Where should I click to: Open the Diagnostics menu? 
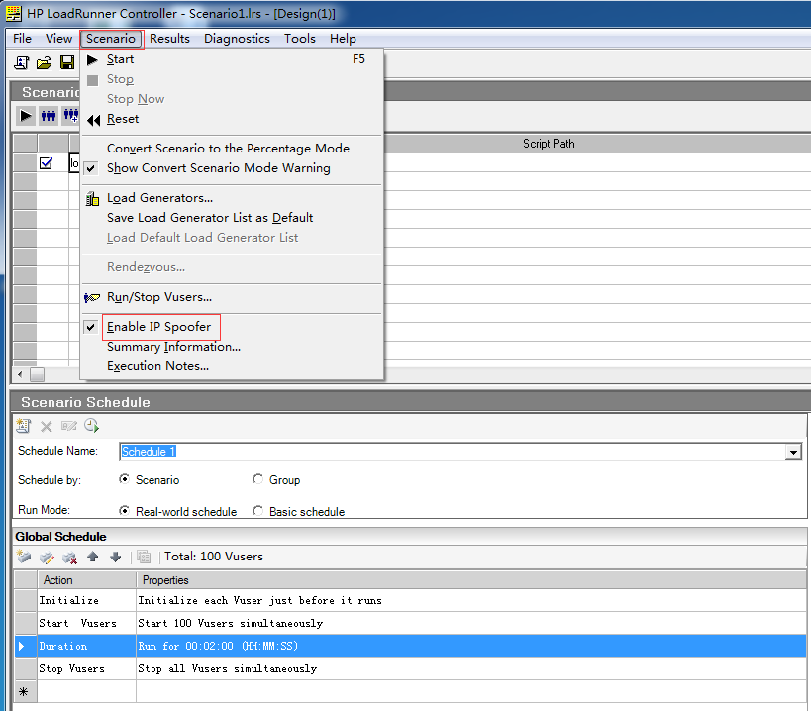pyautogui.click(x=237, y=39)
